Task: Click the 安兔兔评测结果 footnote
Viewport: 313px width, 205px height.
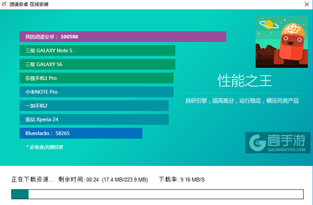Action: point(45,147)
